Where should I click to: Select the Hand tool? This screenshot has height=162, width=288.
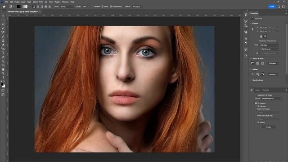click(x=3, y=69)
